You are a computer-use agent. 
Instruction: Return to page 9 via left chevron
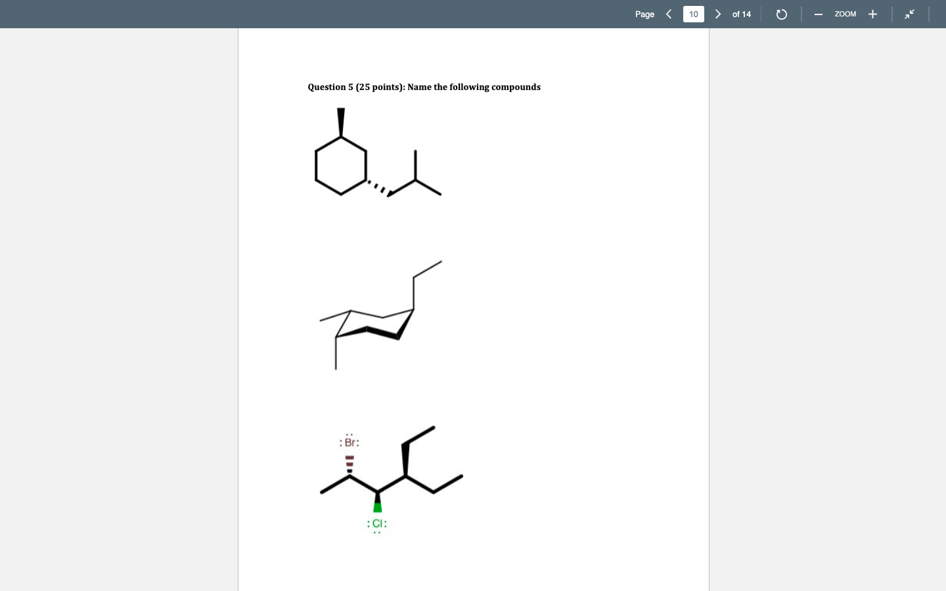click(669, 14)
